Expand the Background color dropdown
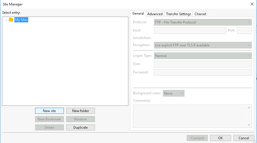 click(174, 93)
